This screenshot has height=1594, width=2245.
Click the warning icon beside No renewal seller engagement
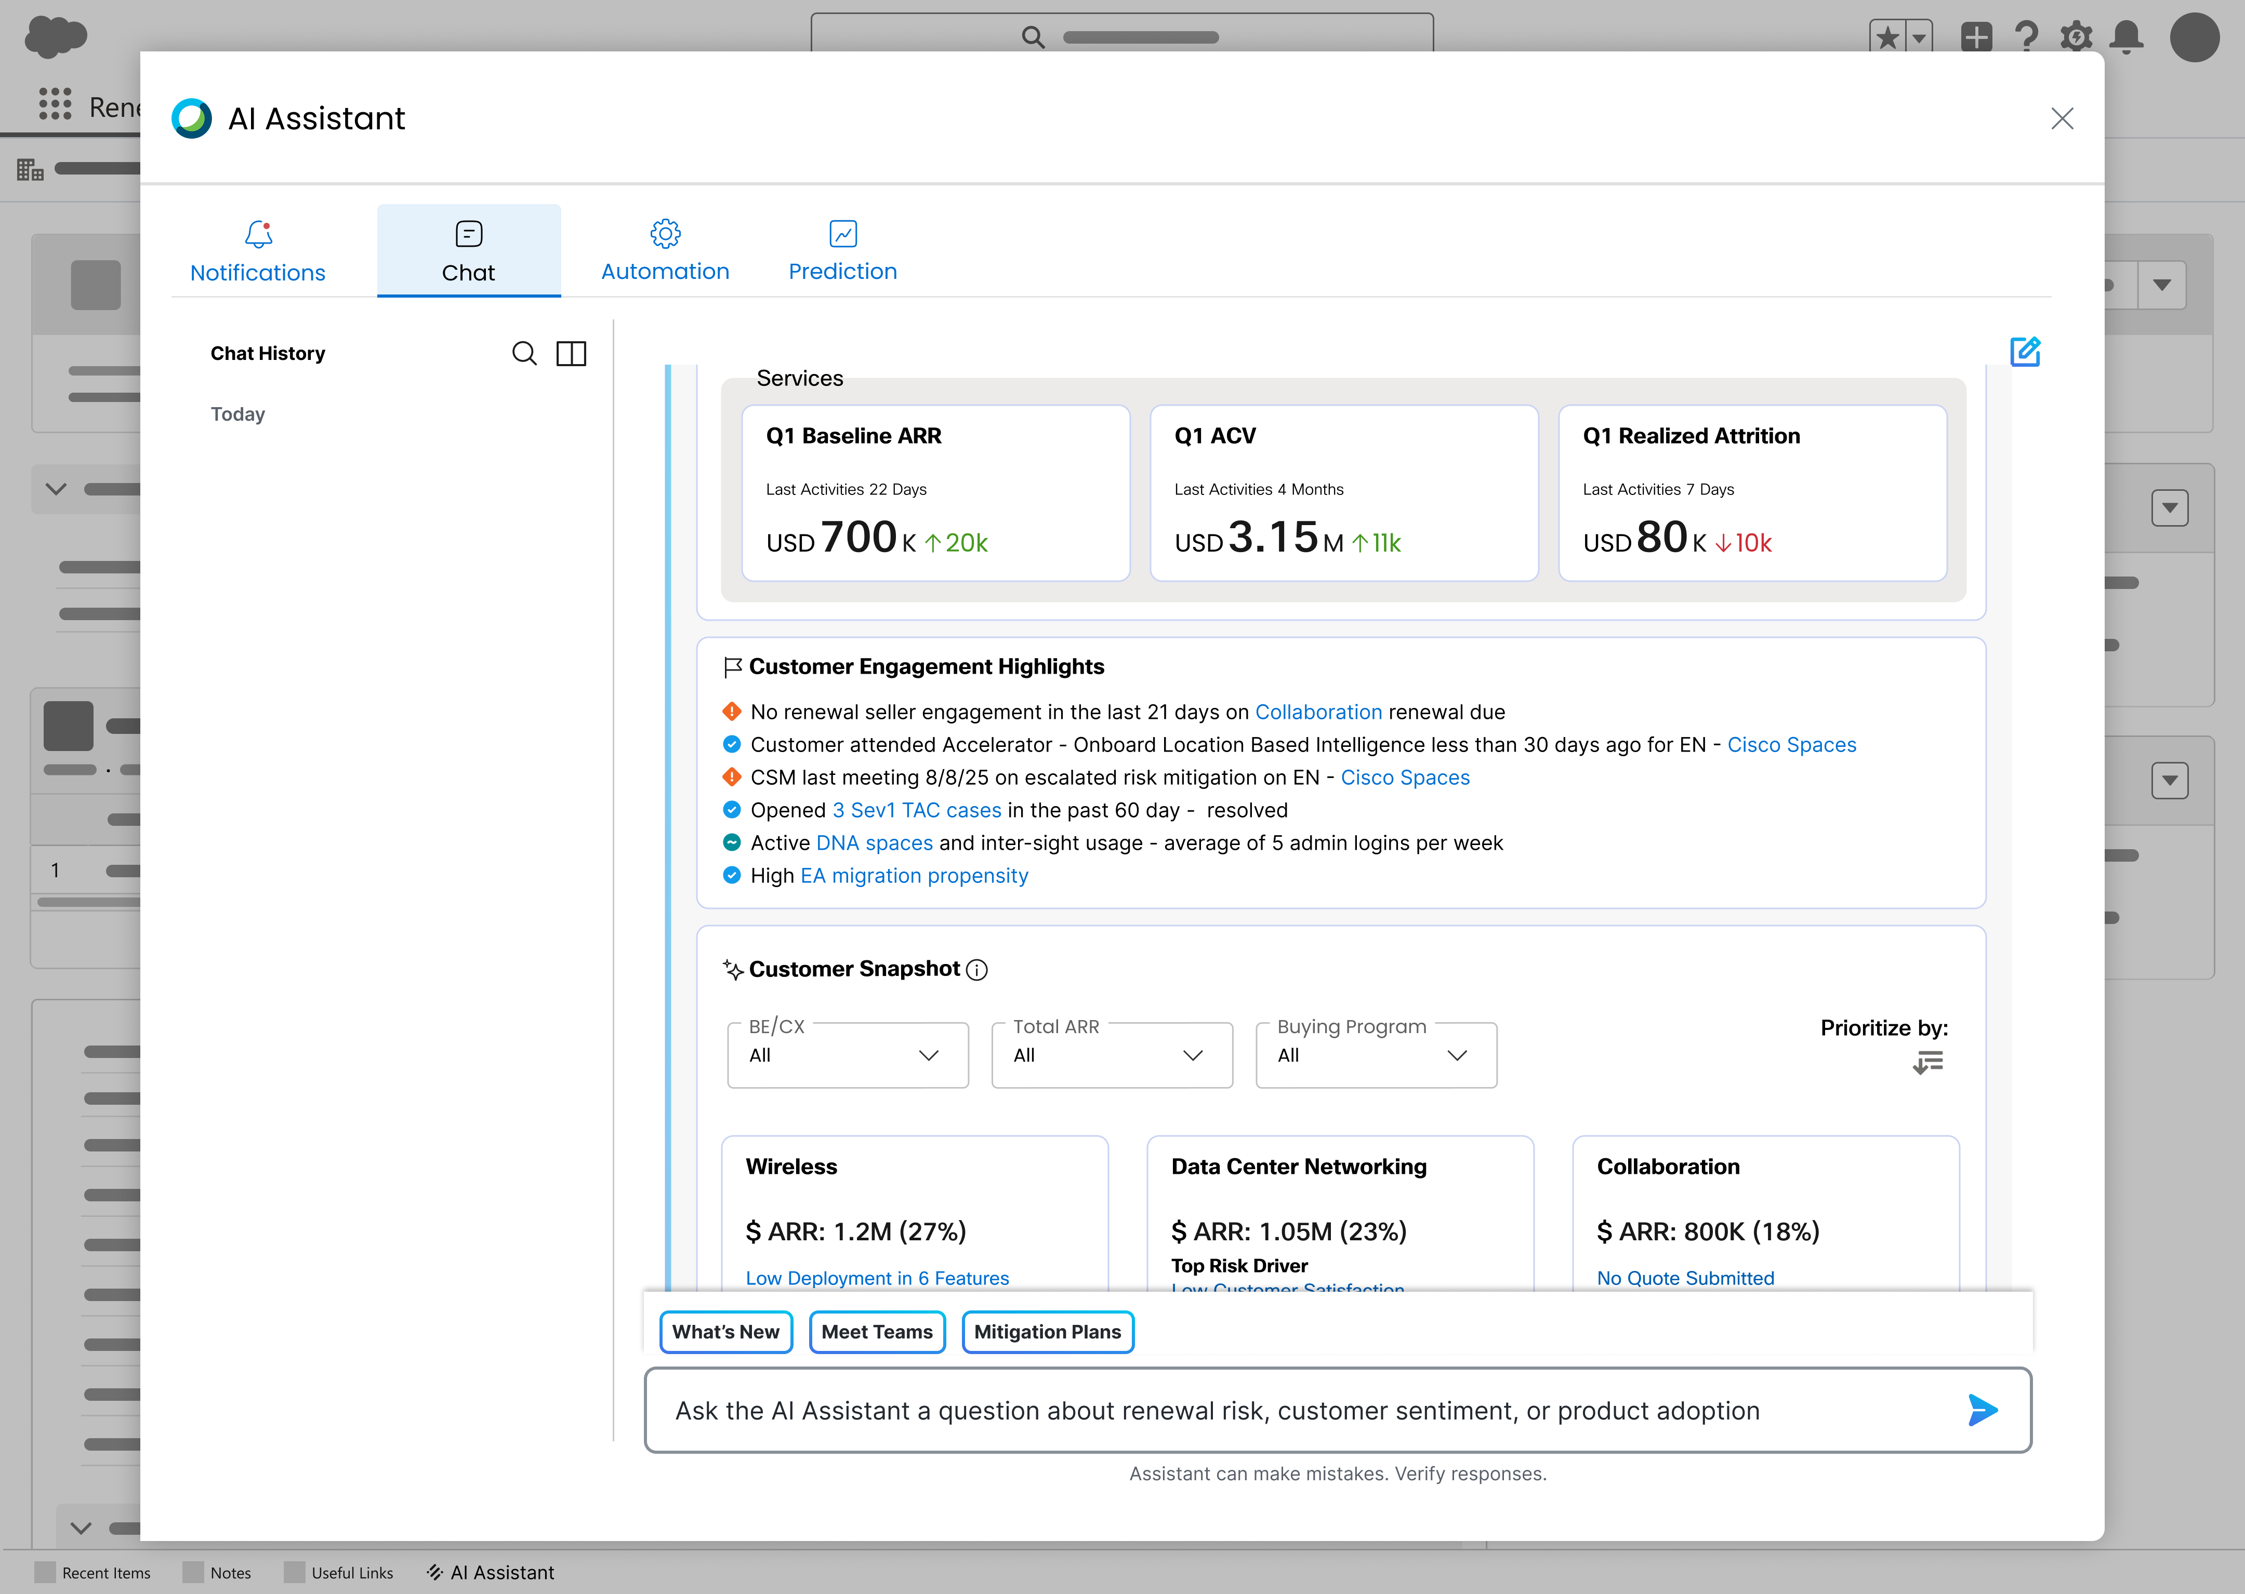pyautogui.click(x=732, y=712)
